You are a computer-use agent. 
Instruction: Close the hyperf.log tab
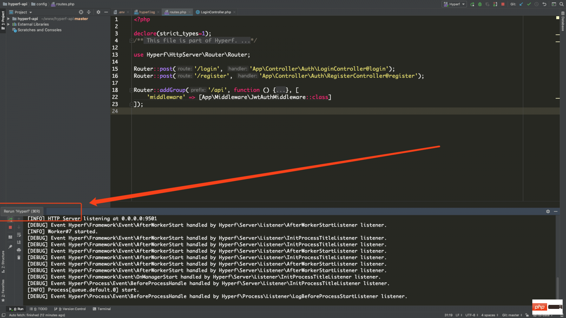point(158,12)
